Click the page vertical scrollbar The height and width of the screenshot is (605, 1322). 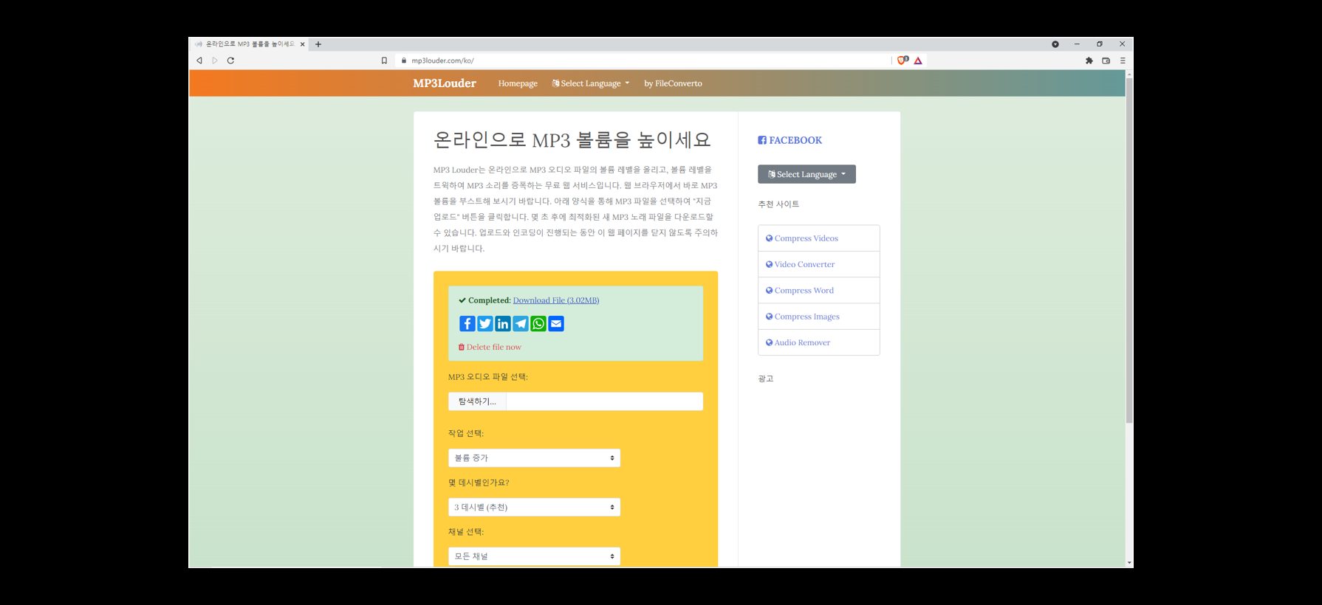[1129, 251]
